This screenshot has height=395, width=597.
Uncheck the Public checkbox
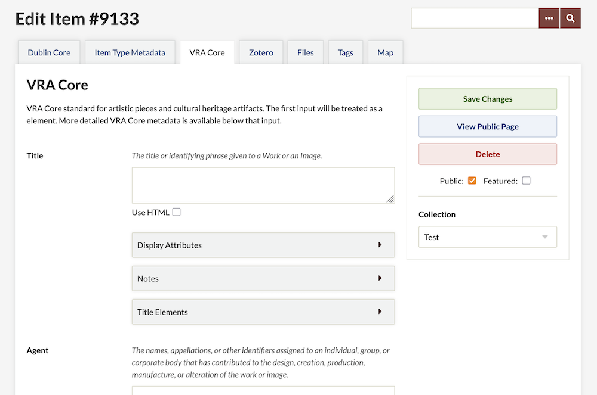pos(472,181)
